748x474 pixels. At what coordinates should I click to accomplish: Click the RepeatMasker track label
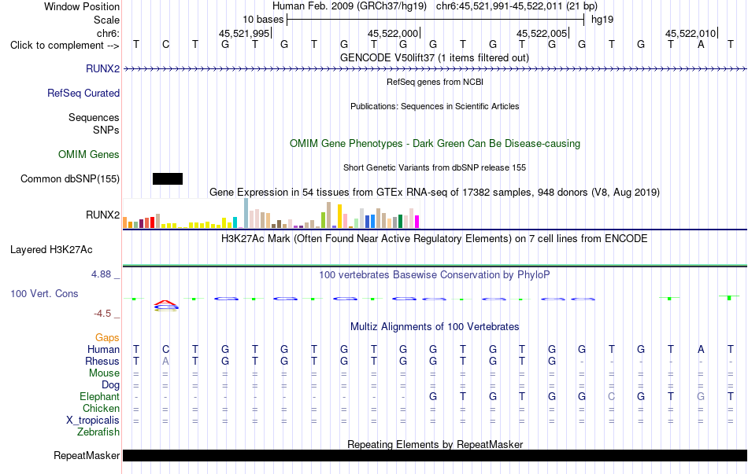point(87,455)
